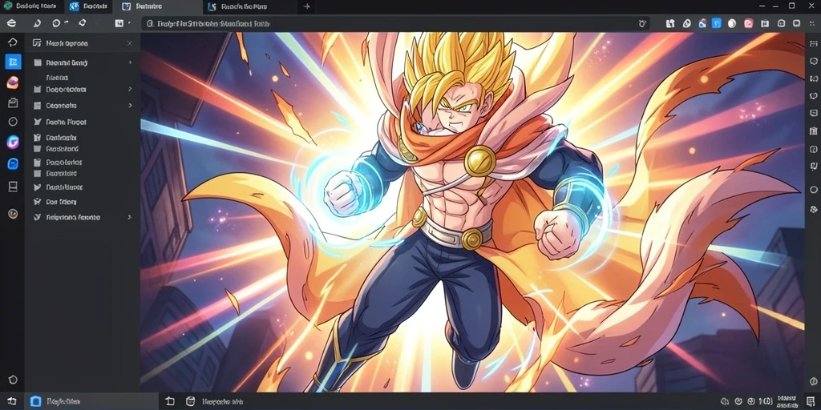821x410 pixels.
Task: Click the clock in the system tray
Action: click(787, 401)
